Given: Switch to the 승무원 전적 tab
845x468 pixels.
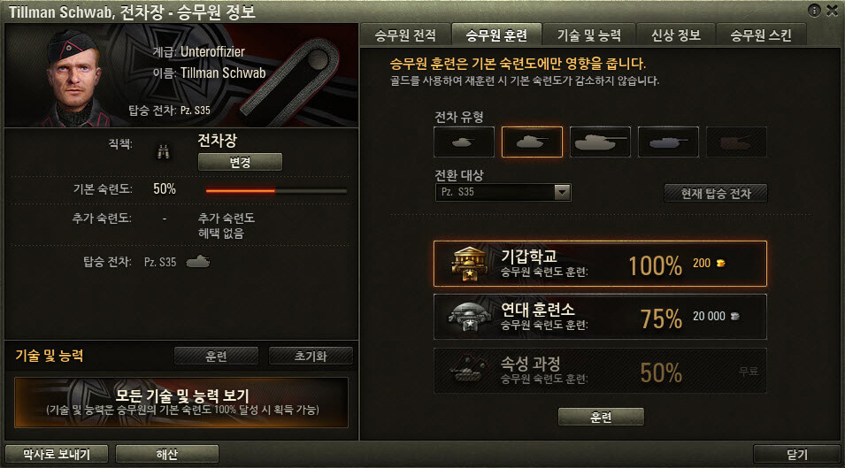Looking at the screenshot, I should tap(405, 35).
